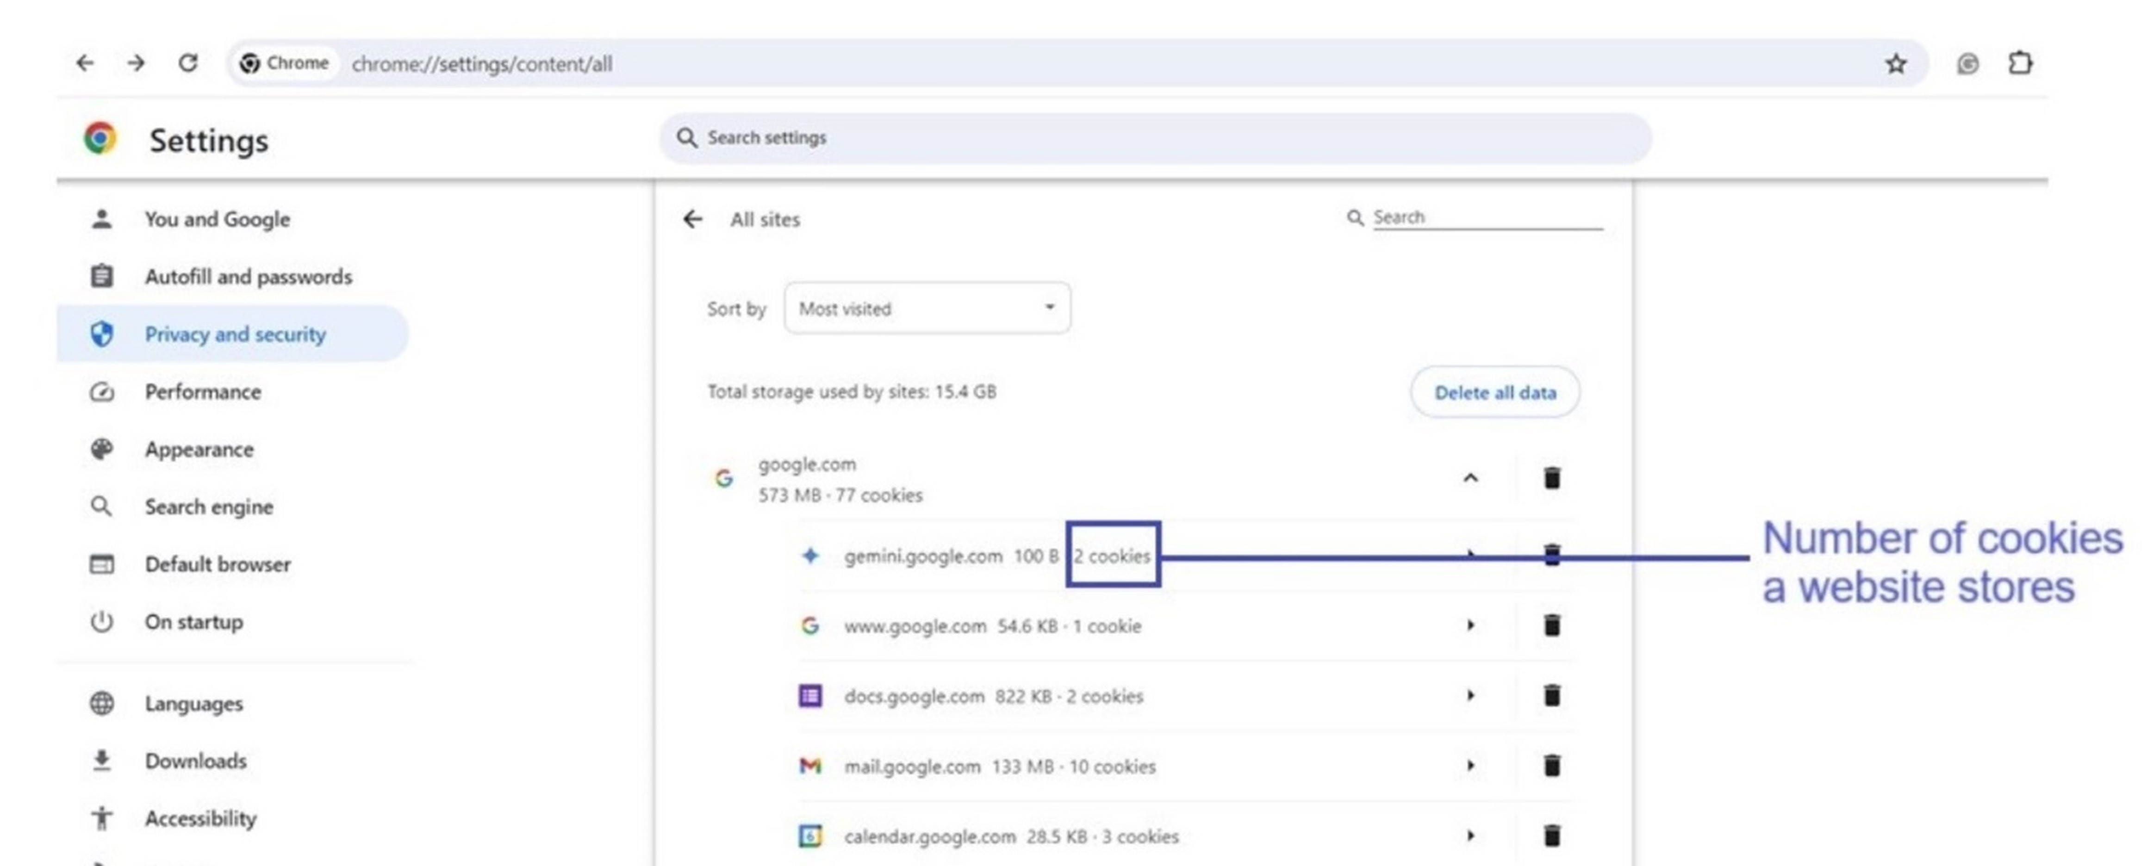Go back using the All sites arrow
This screenshot has height=866, width=2147.
[x=693, y=219]
